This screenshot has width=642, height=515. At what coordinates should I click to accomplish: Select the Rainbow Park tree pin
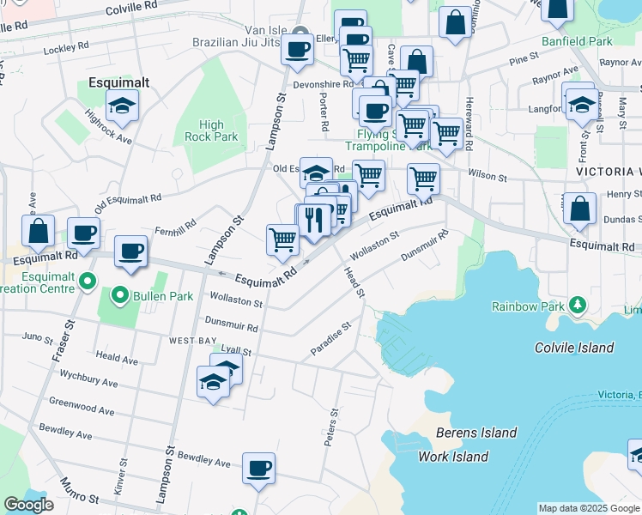coord(578,306)
